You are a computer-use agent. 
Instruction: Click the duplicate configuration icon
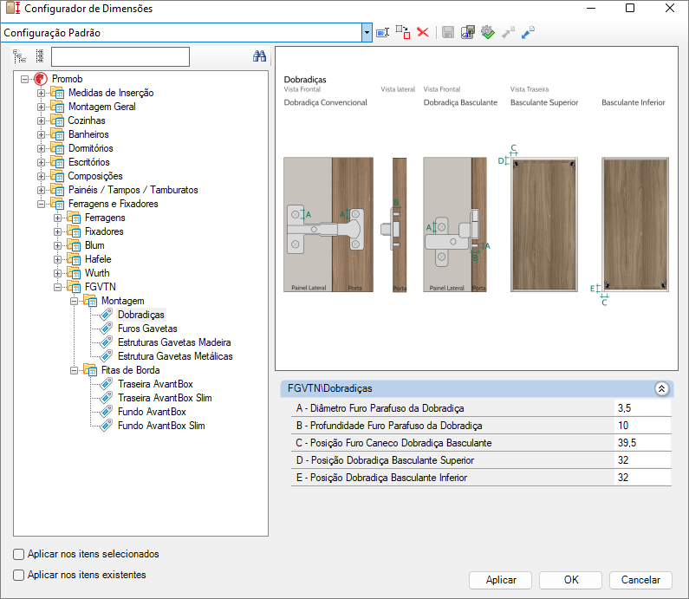click(403, 33)
